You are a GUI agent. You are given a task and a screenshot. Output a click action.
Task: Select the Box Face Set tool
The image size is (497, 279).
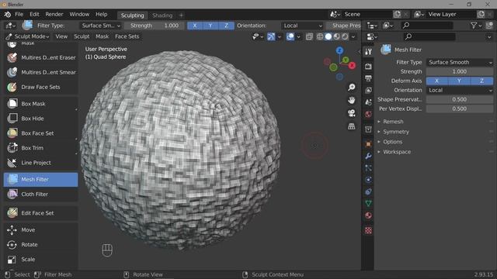point(41,133)
